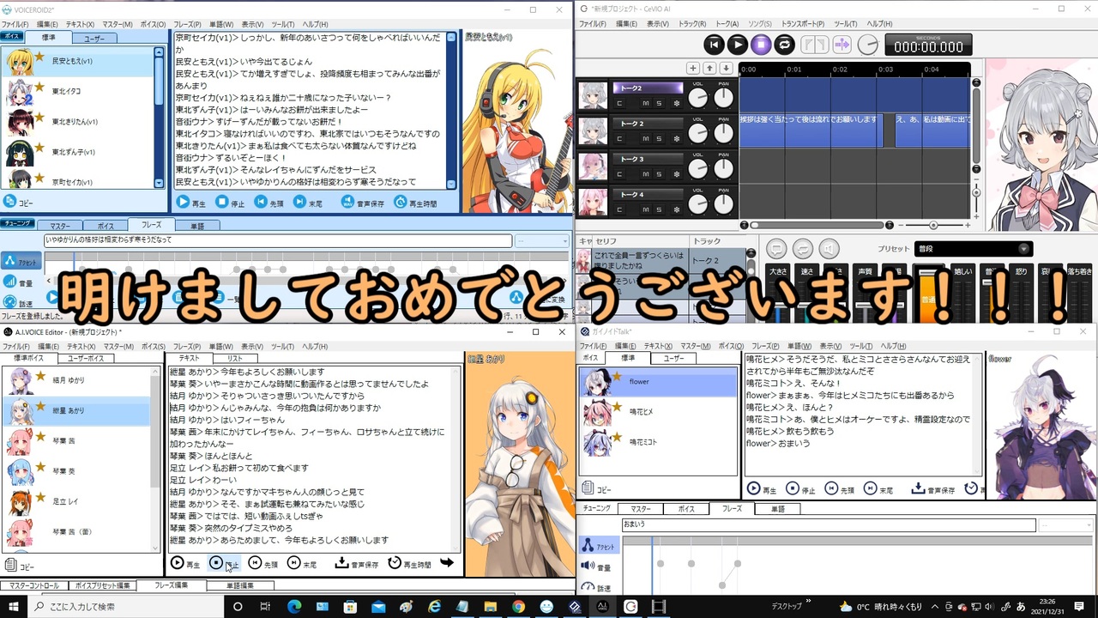
Task: Solo the トーク 3 track in CeVIO
Action: [x=659, y=174]
